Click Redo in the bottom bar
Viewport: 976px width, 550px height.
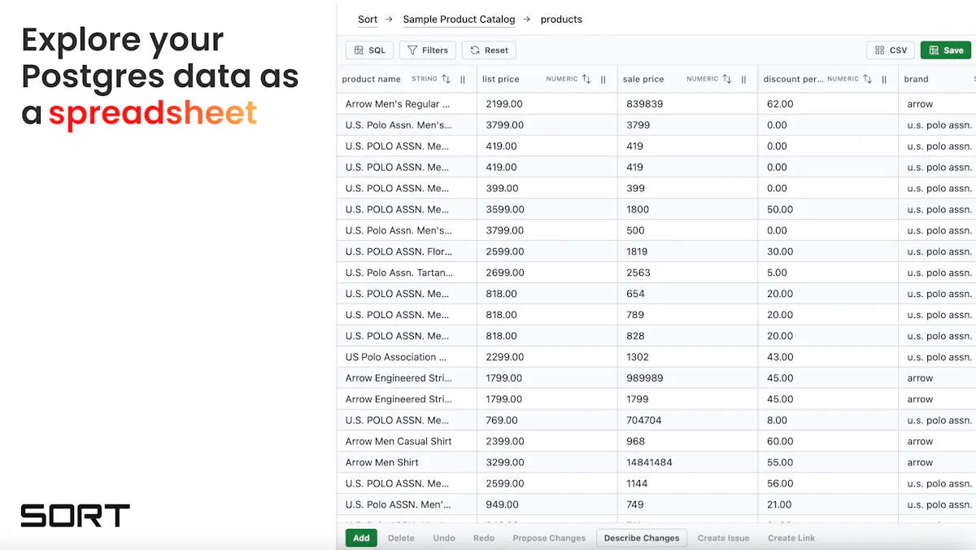pos(484,538)
